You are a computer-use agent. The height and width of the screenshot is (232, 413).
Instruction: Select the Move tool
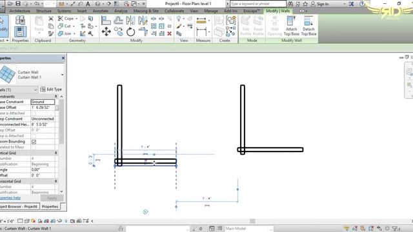[106, 32]
